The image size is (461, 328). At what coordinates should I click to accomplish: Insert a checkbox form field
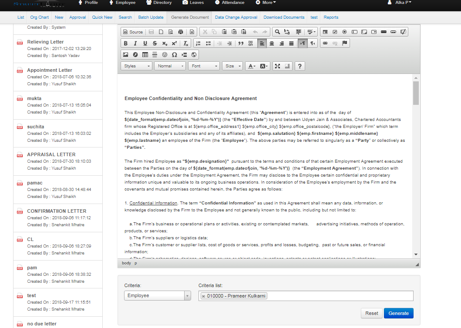point(335,32)
